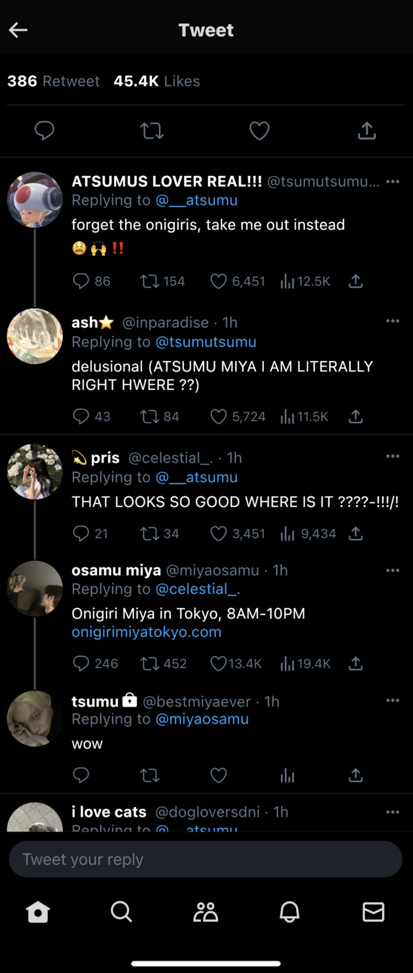Open the onigirimiyatokyo.com link
Screen dimensions: 413x973
[146, 632]
